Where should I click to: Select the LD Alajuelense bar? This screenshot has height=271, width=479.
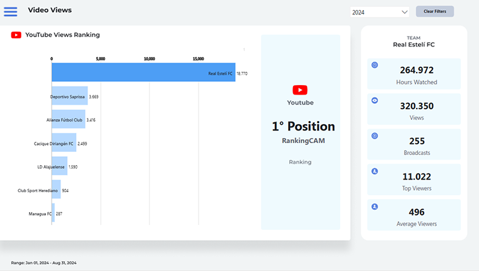click(x=60, y=166)
